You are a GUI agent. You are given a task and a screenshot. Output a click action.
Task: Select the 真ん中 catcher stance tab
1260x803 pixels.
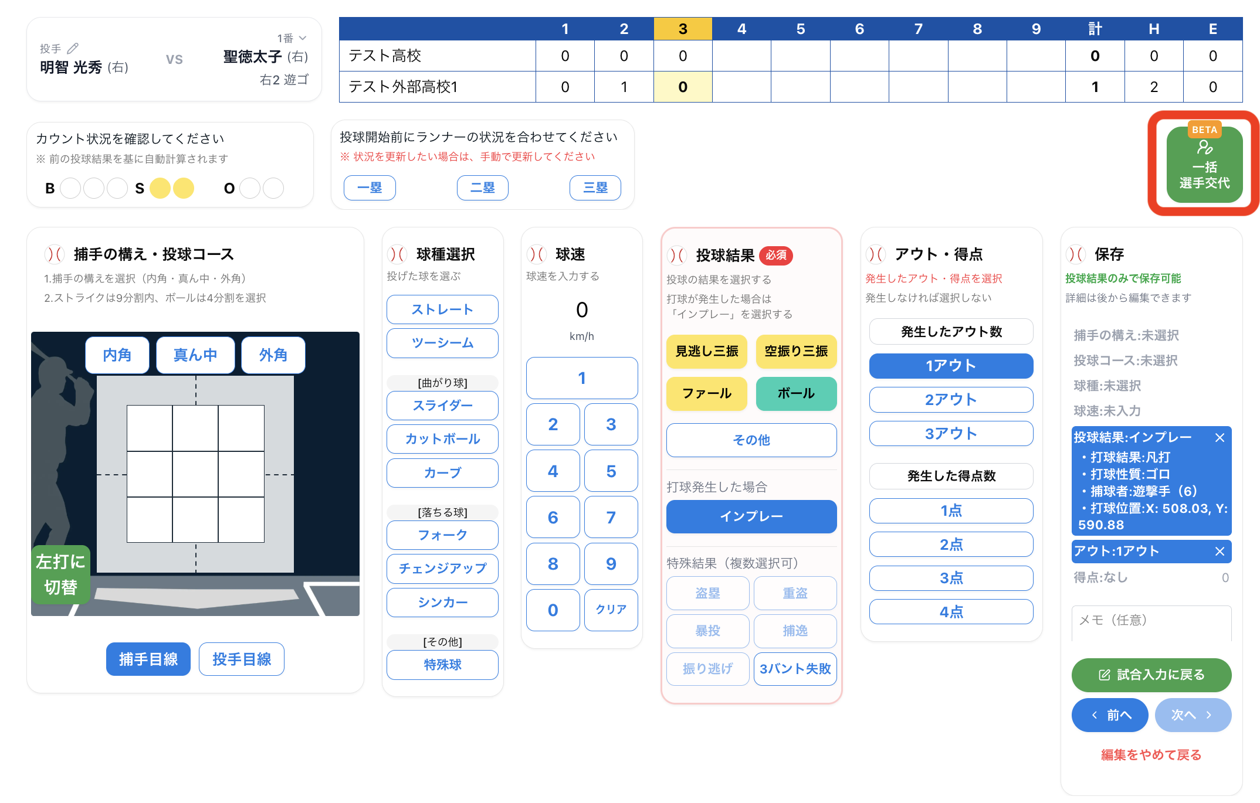pos(195,355)
